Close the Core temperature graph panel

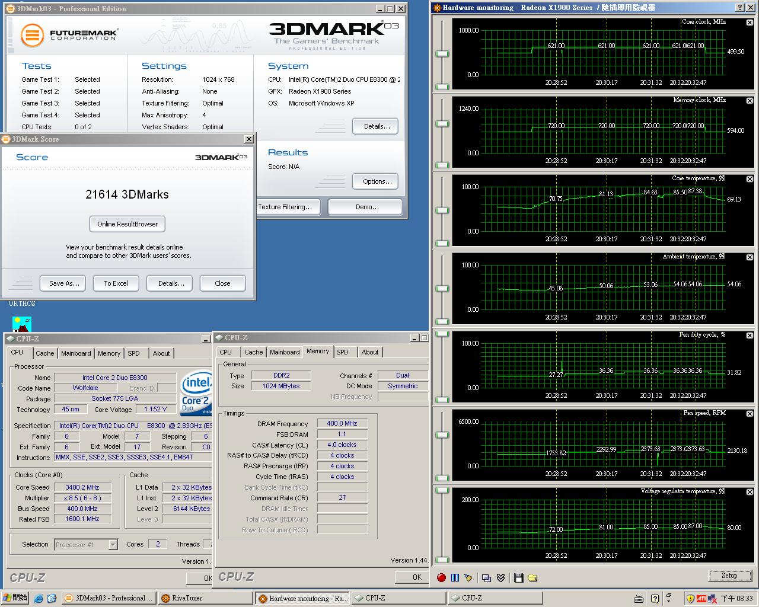tap(750, 179)
